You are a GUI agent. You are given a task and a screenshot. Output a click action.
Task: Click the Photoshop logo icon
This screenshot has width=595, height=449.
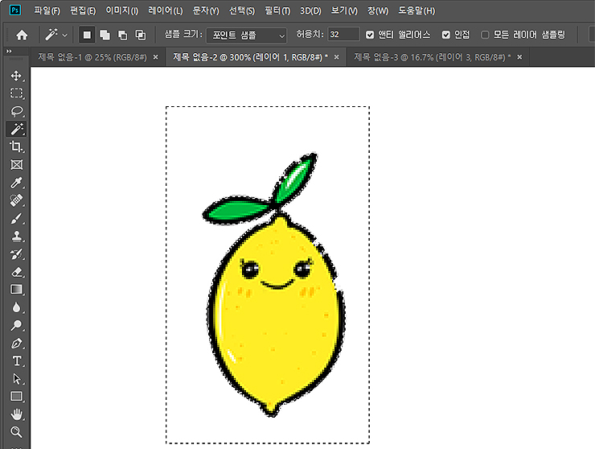tap(14, 10)
